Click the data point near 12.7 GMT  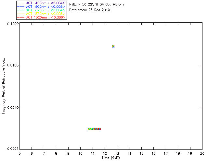113,46
